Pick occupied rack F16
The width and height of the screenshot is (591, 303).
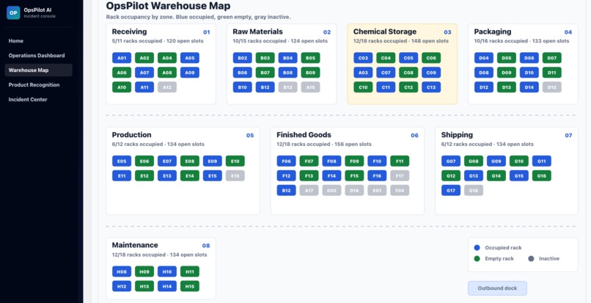point(377,176)
